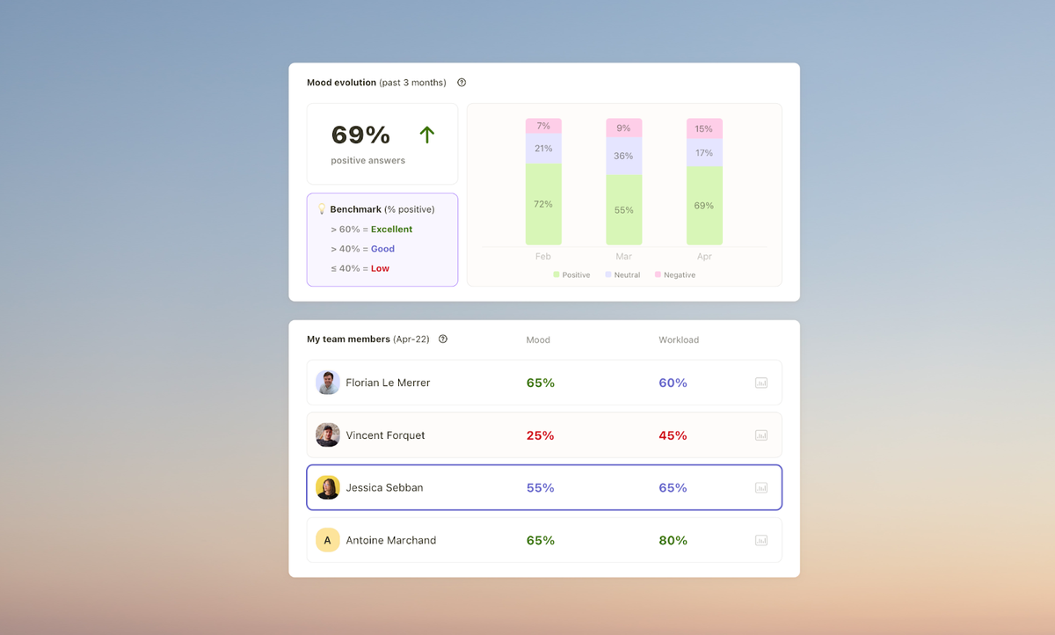
Task: Click April's 69% positive bar segment
Action: pos(704,205)
